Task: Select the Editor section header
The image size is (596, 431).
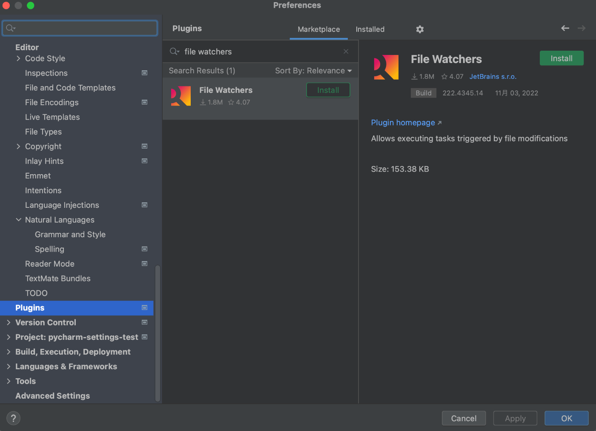Action: pyautogui.click(x=27, y=47)
